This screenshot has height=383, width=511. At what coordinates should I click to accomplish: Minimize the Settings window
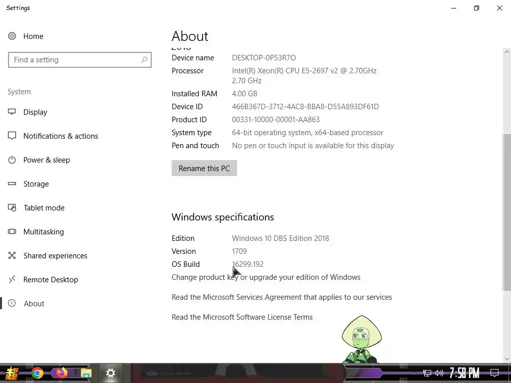pos(454,8)
